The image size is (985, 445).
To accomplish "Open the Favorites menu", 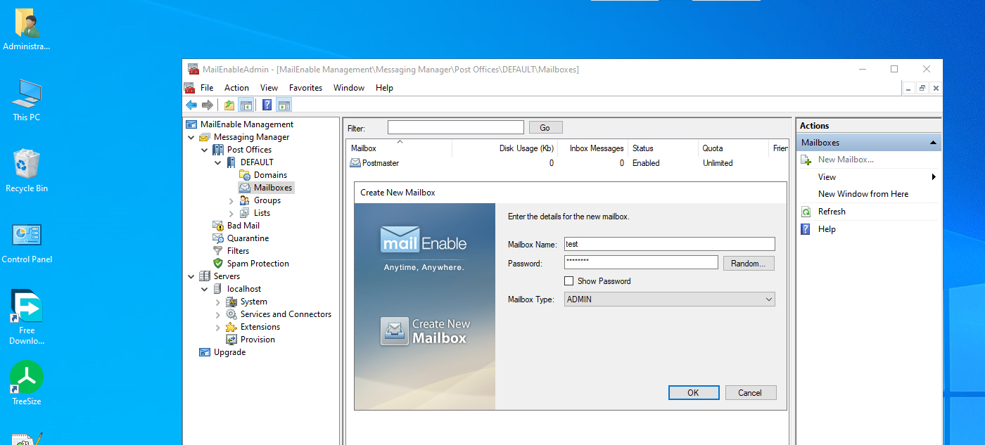I will pyautogui.click(x=305, y=88).
